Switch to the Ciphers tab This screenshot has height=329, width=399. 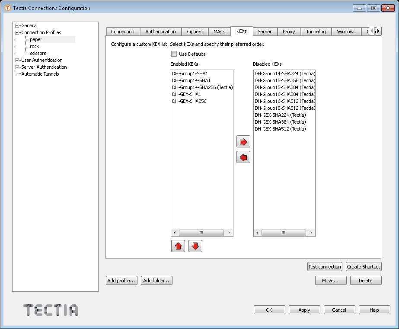195,32
